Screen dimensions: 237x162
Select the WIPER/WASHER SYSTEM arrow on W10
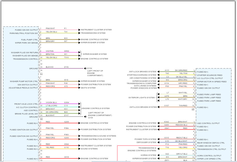pos(79,81)
